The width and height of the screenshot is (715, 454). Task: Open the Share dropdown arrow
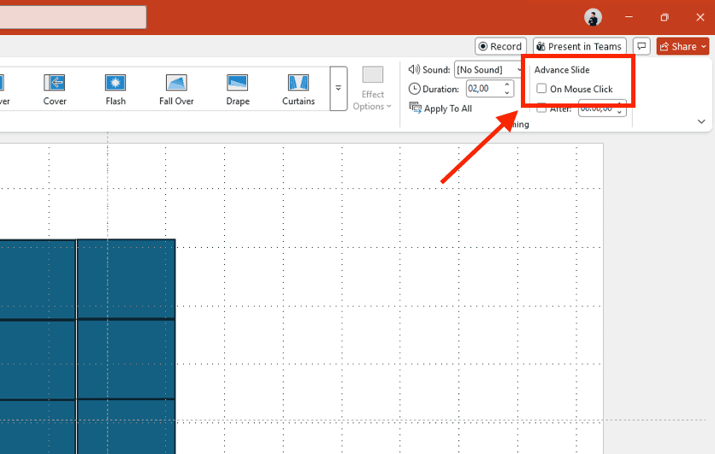click(x=704, y=46)
